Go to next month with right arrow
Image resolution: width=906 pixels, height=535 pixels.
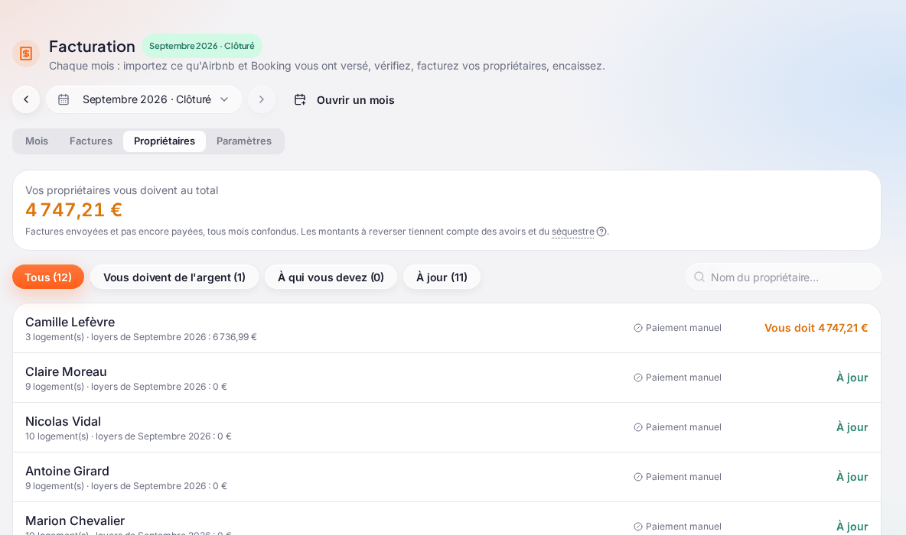pyautogui.click(x=262, y=99)
